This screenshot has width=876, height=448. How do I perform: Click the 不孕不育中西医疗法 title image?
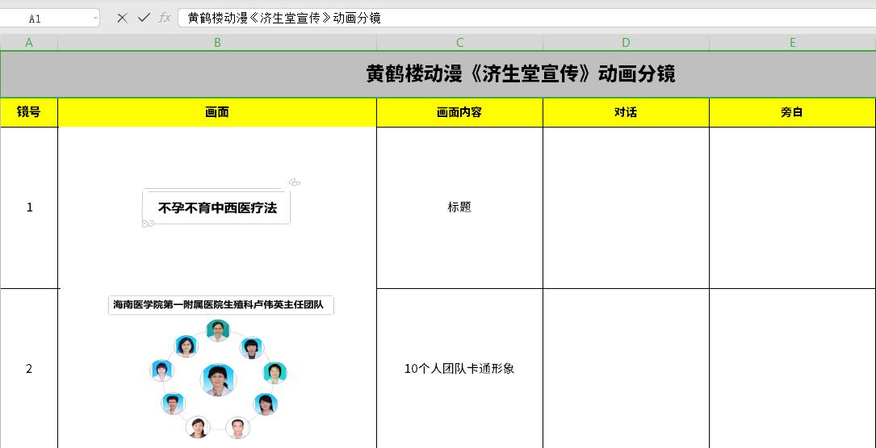(217, 207)
